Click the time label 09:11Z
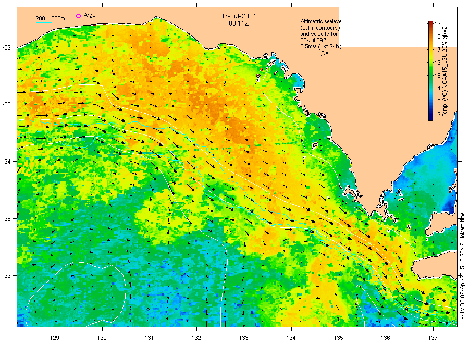Screen dimensions: 469x344 (x=239, y=23)
